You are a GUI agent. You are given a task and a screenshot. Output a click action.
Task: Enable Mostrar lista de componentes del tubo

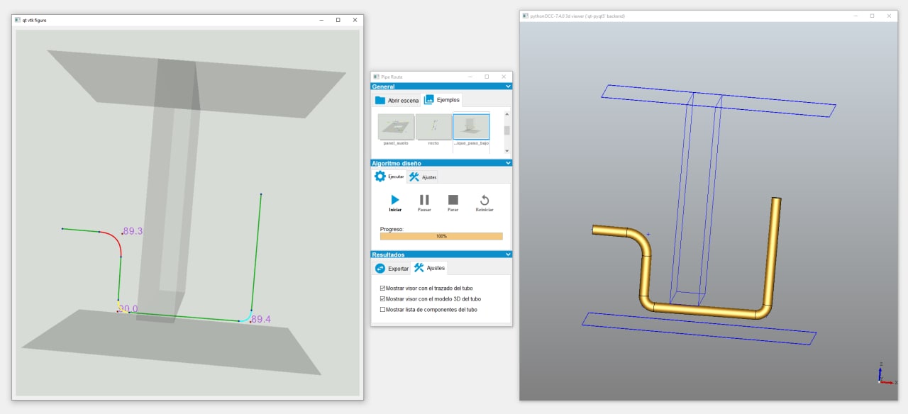pyautogui.click(x=428, y=310)
